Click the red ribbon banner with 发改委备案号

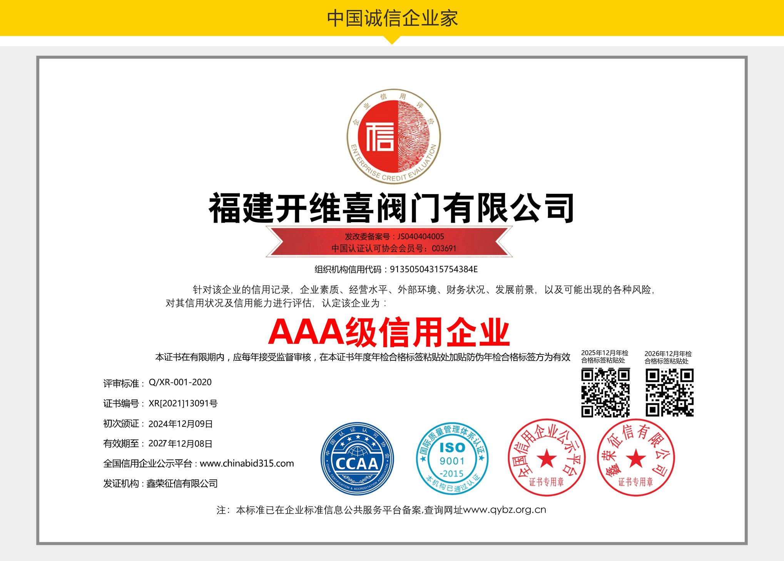[389, 242]
